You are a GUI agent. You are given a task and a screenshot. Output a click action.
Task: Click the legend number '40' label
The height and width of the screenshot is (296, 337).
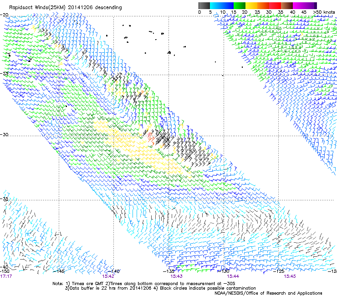tap(292, 12)
